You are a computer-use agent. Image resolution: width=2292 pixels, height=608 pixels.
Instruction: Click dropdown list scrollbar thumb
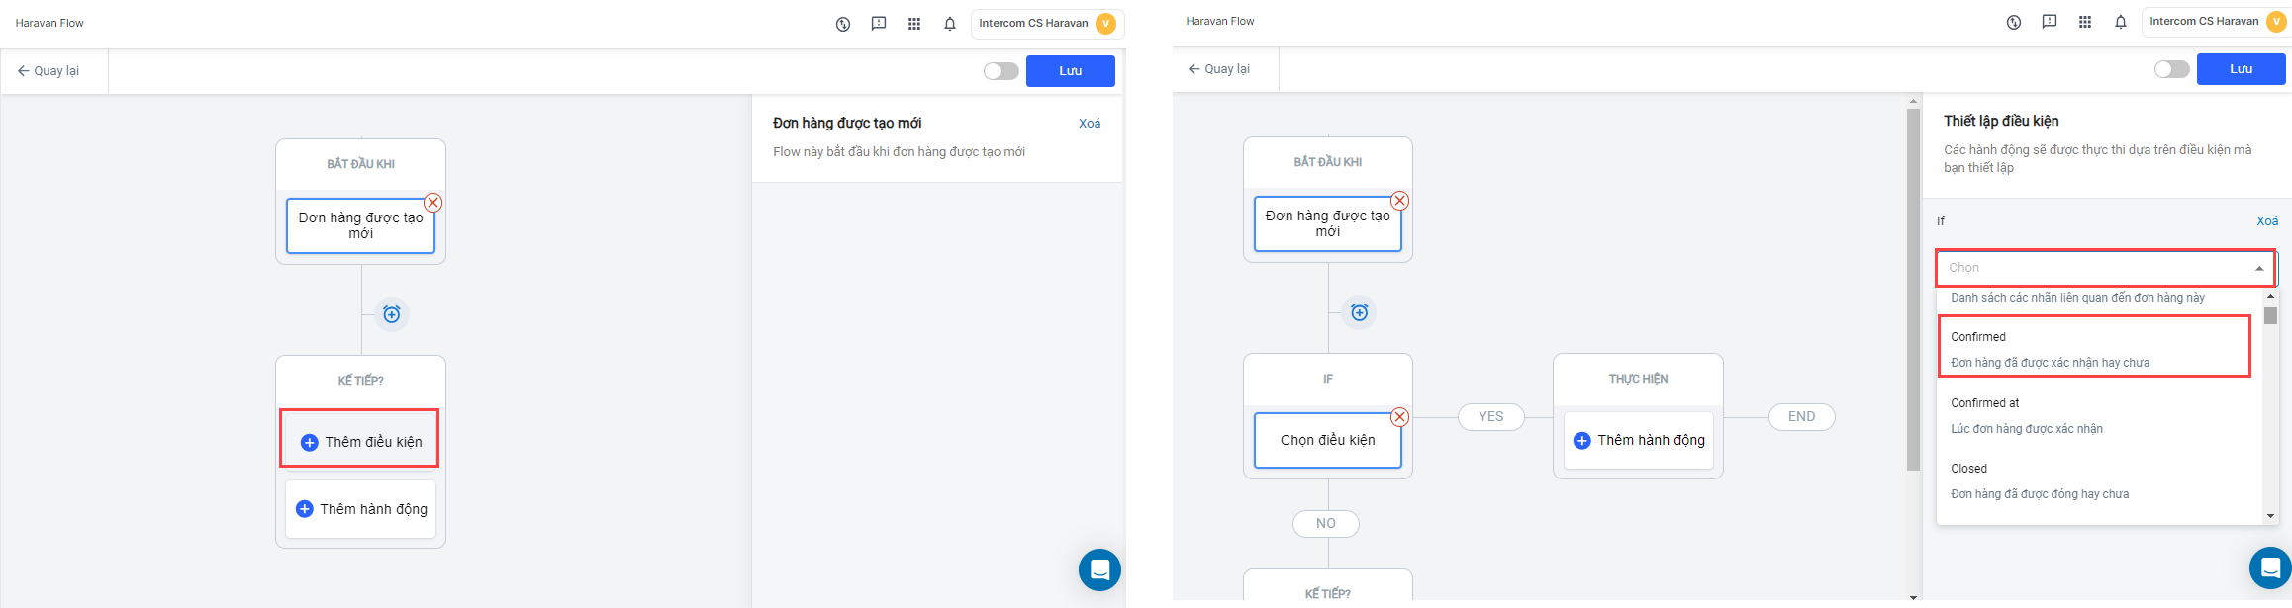click(2270, 316)
